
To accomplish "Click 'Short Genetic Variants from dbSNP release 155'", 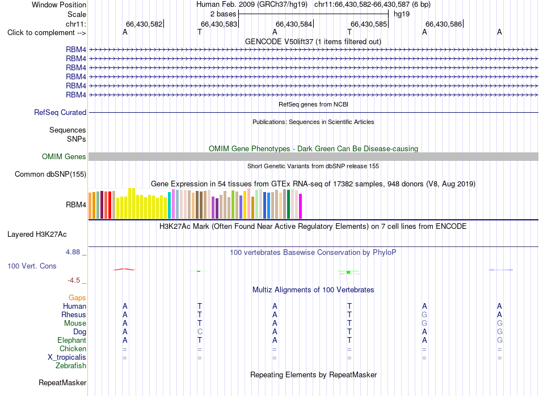I will pyautogui.click(x=313, y=166).
